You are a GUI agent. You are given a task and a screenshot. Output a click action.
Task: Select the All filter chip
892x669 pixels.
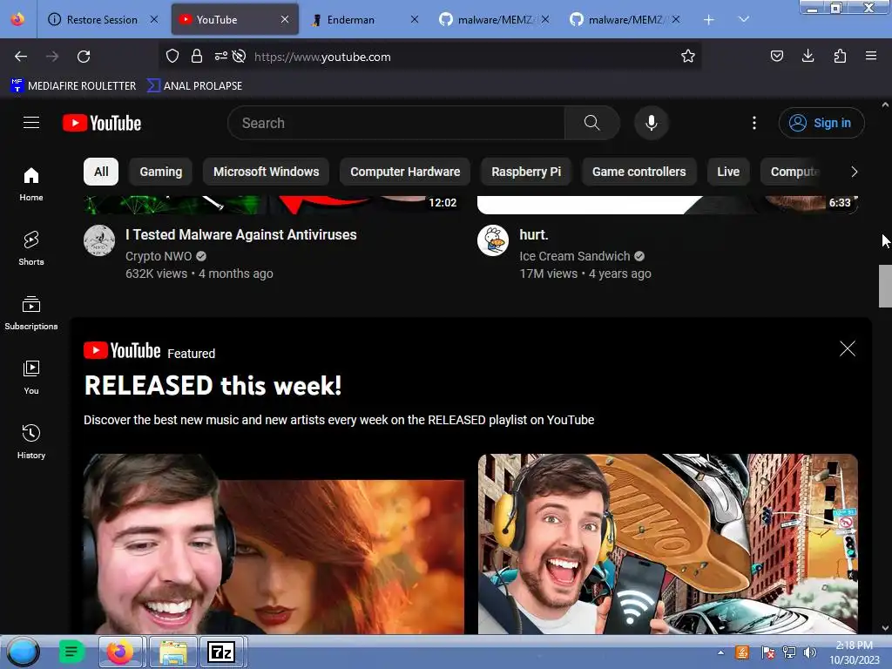pyautogui.click(x=101, y=172)
